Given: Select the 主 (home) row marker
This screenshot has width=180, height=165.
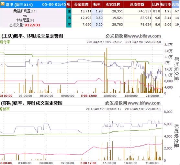Looking at the screenshot, I should [x=69, y=11].
